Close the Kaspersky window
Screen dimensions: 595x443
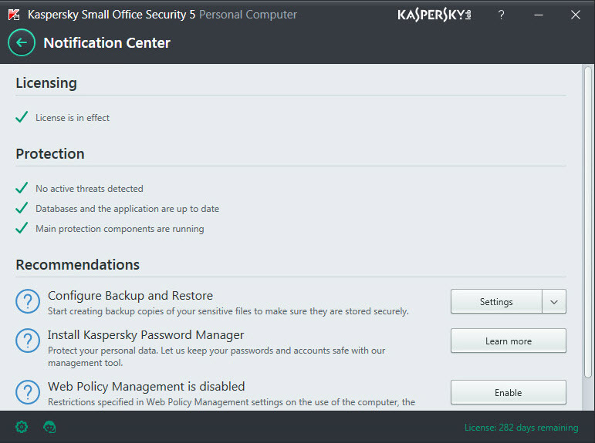(x=576, y=15)
